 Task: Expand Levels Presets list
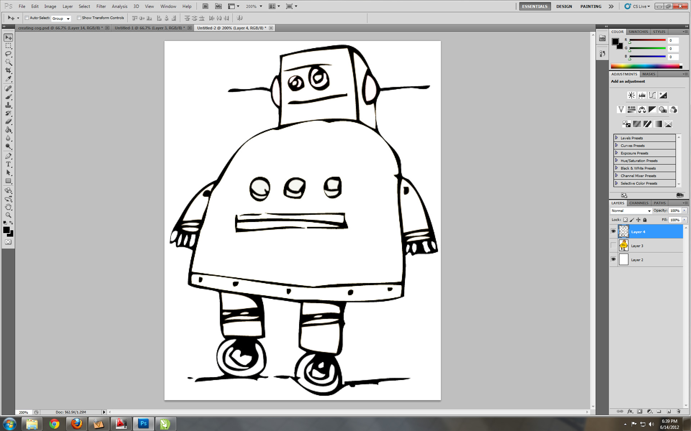617,138
